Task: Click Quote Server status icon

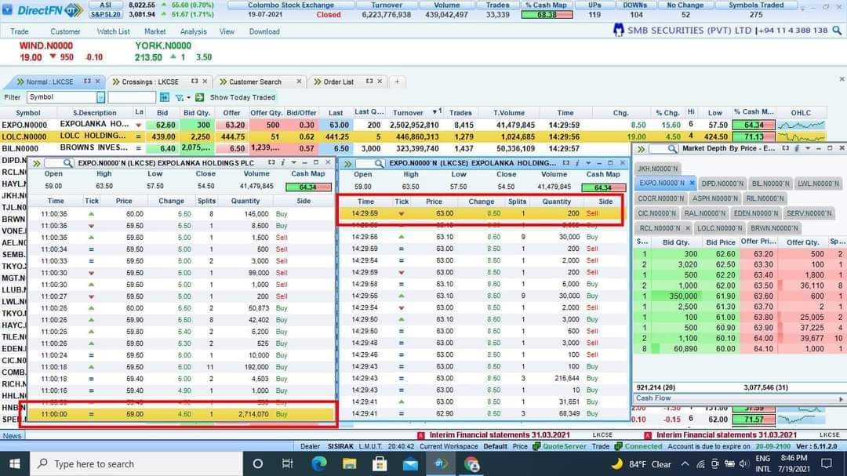Action: point(536,446)
